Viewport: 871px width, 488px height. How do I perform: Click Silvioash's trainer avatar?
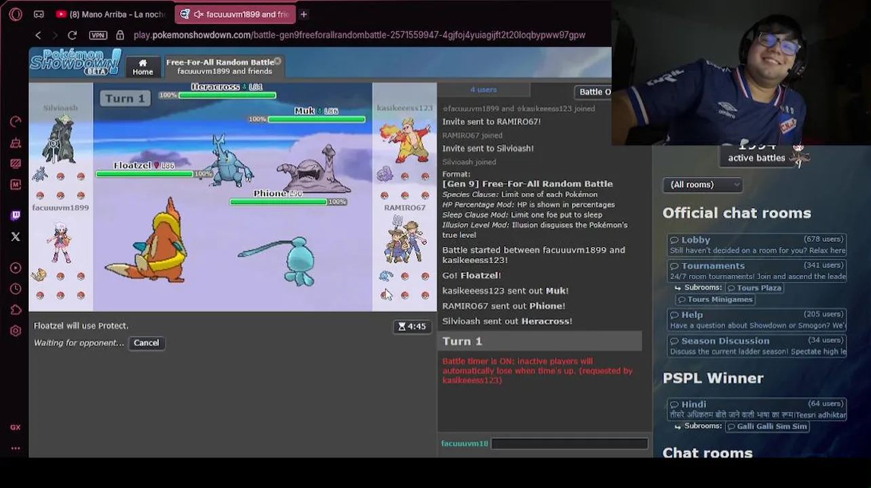click(x=60, y=140)
